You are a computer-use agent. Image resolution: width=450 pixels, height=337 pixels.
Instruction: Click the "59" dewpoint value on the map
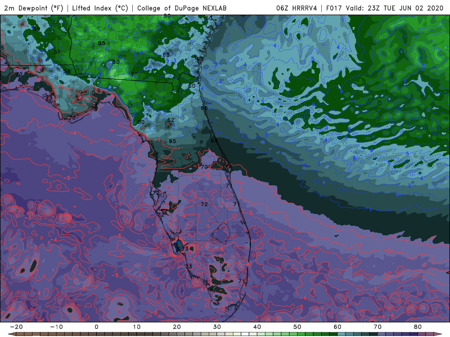pos(37,29)
